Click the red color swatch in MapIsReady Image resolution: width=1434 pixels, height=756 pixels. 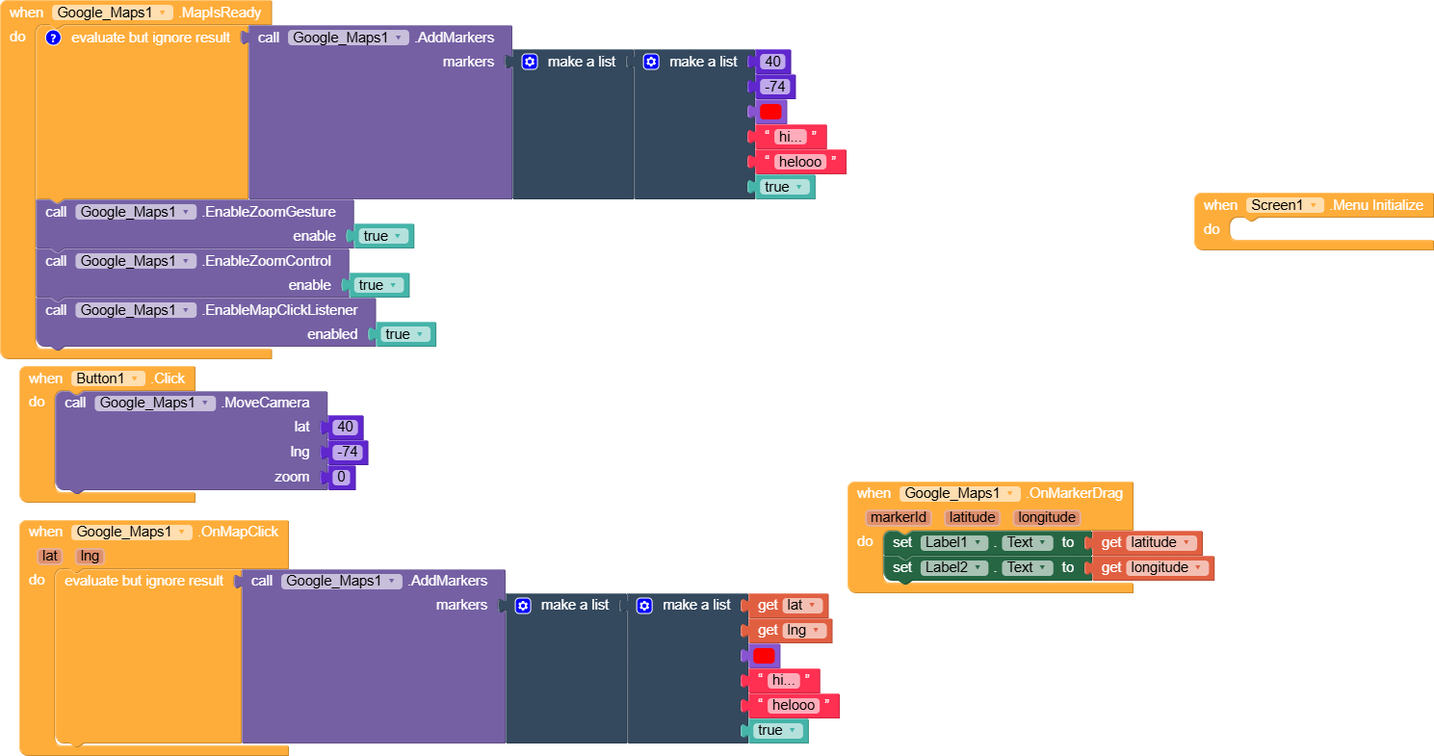[770, 112]
